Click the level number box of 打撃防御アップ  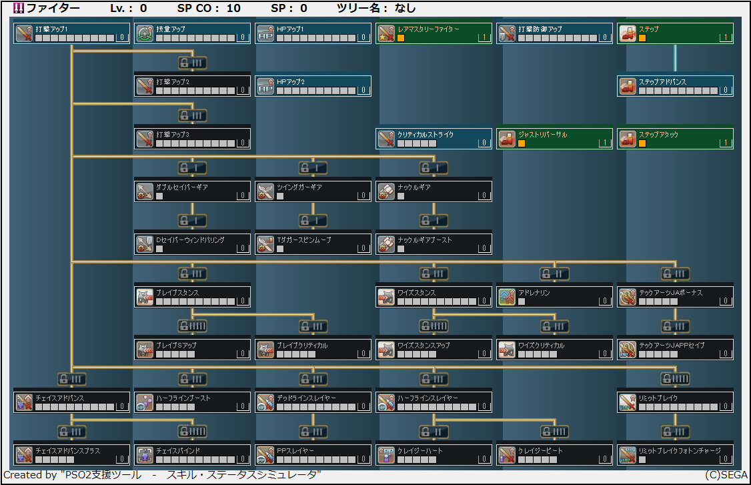click(x=605, y=37)
